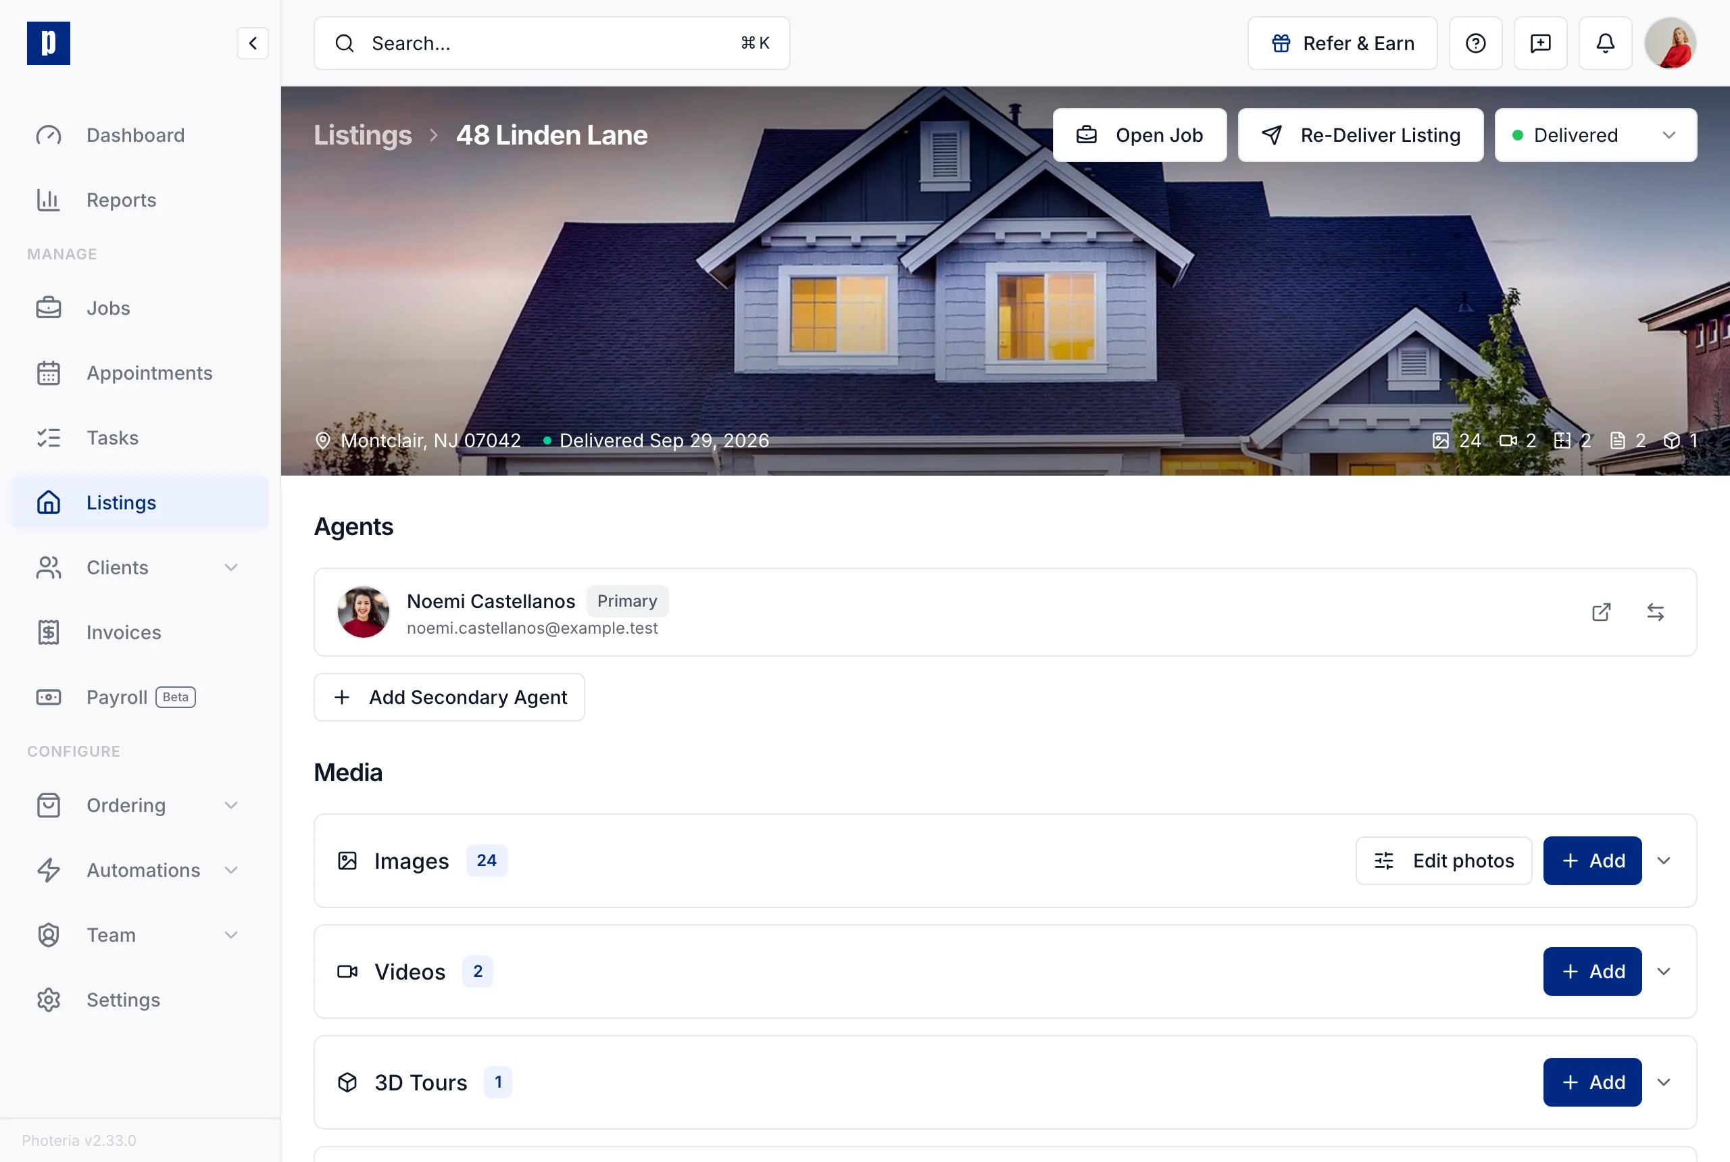This screenshot has width=1730, height=1162.
Task: Expand the Ordering submenu
Action: click(x=231, y=805)
